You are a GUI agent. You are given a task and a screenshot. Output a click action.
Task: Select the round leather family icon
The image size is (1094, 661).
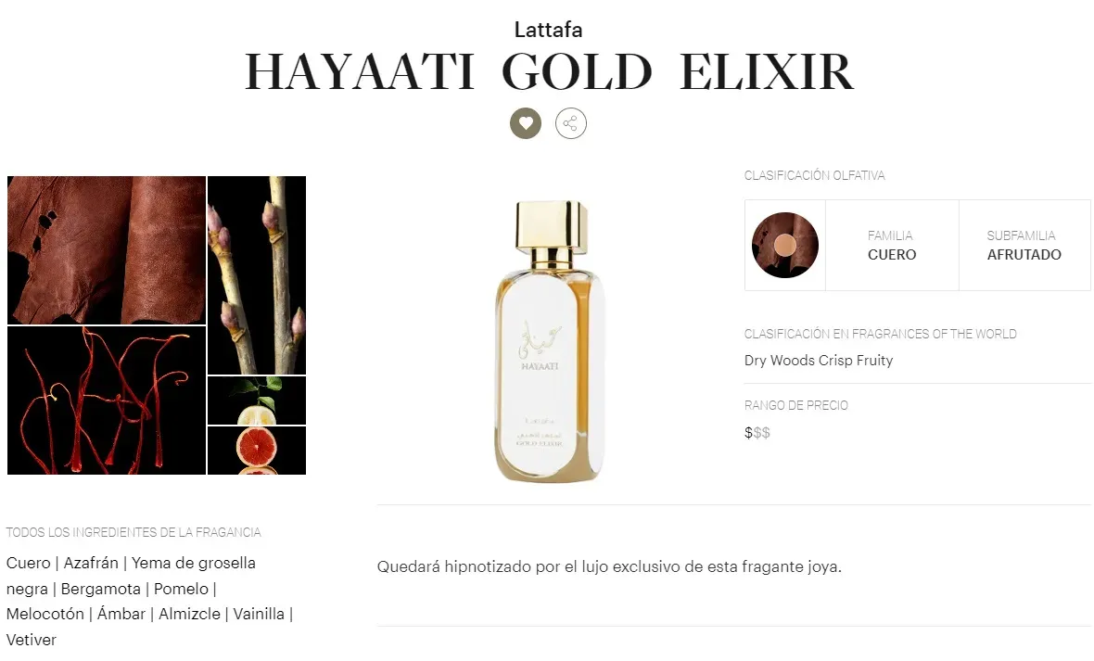point(785,245)
